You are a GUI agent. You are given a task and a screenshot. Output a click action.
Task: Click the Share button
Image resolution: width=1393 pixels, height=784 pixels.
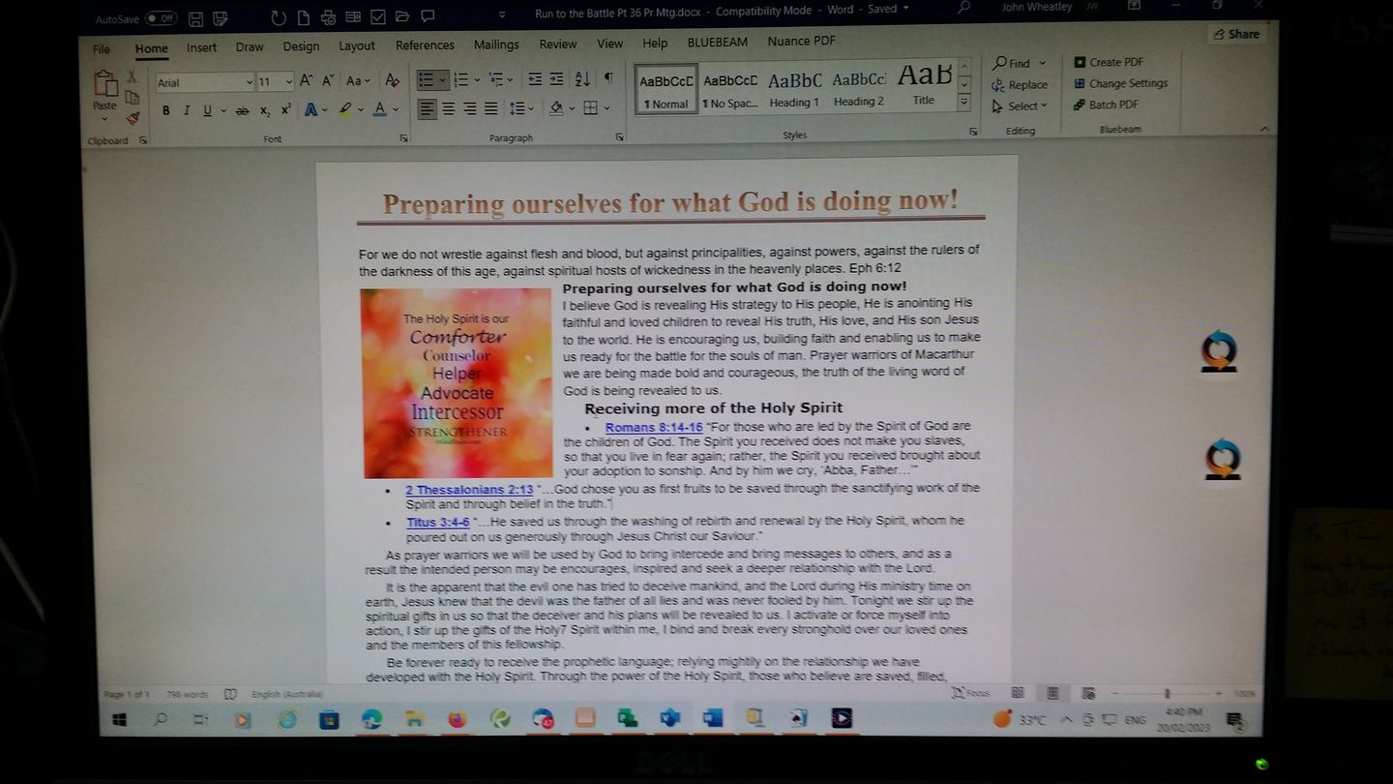pos(1236,34)
